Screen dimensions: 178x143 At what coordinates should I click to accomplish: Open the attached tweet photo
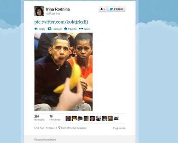click(63, 72)
